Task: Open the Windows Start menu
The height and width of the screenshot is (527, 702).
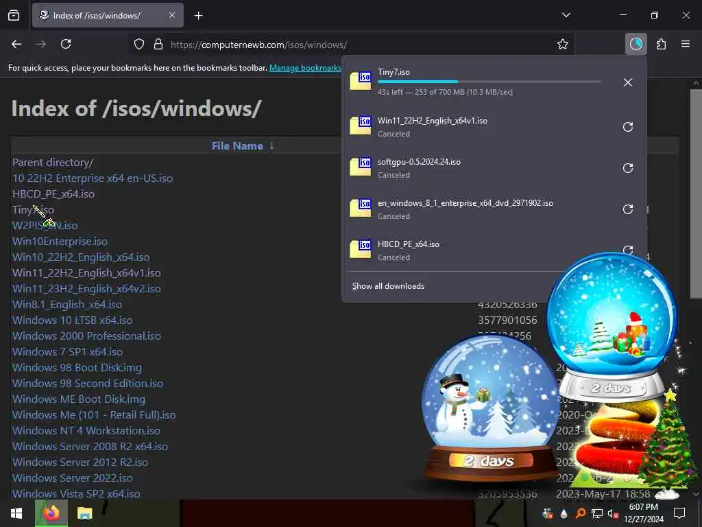Action: [x=16, y=513]
